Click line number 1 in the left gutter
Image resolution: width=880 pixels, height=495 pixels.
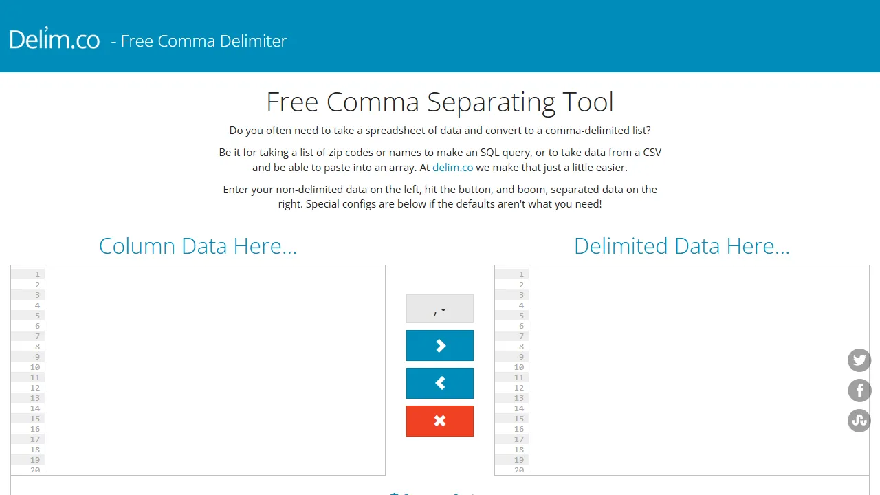click(38, 274)
